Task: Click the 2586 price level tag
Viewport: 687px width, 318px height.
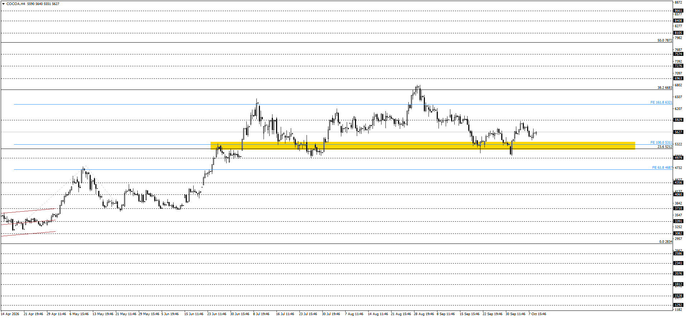Action: [678, 254]
